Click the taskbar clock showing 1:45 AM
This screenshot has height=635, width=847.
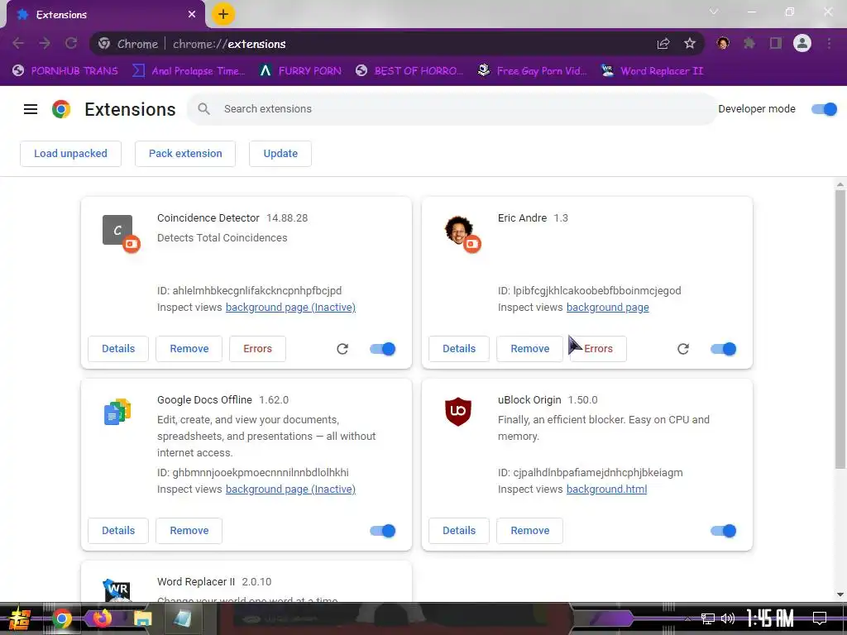[x=770, y=618]
